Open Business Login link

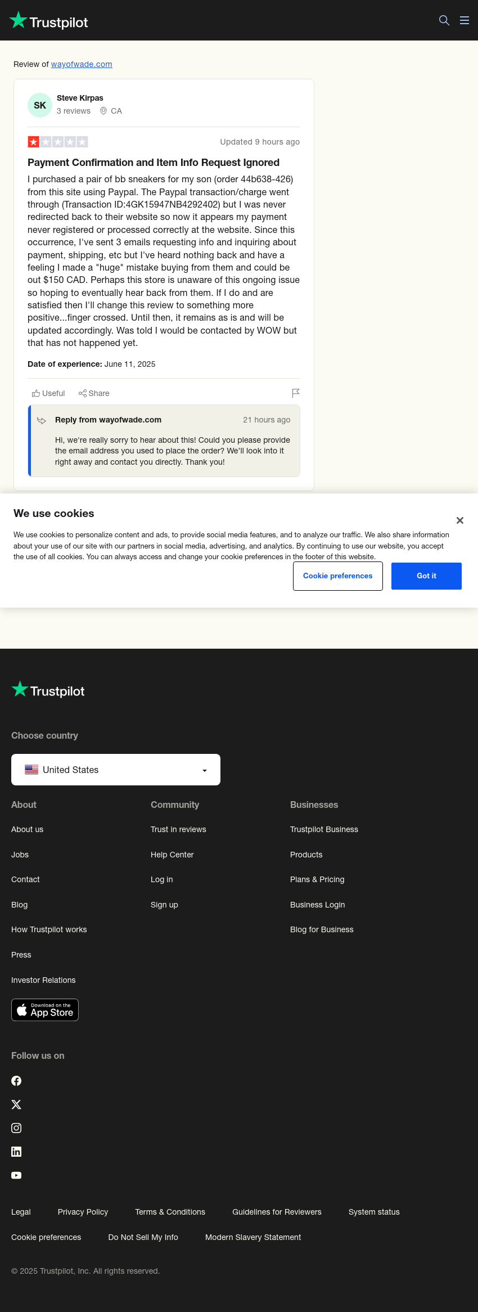point(317,905)
